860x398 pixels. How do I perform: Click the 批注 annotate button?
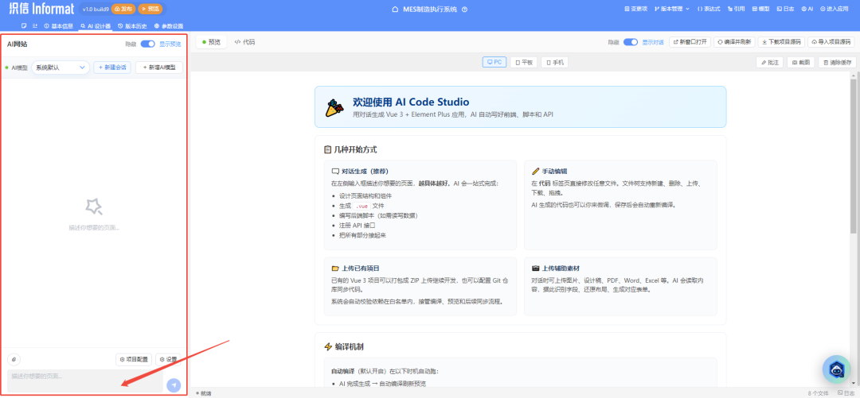coord(769,63)
